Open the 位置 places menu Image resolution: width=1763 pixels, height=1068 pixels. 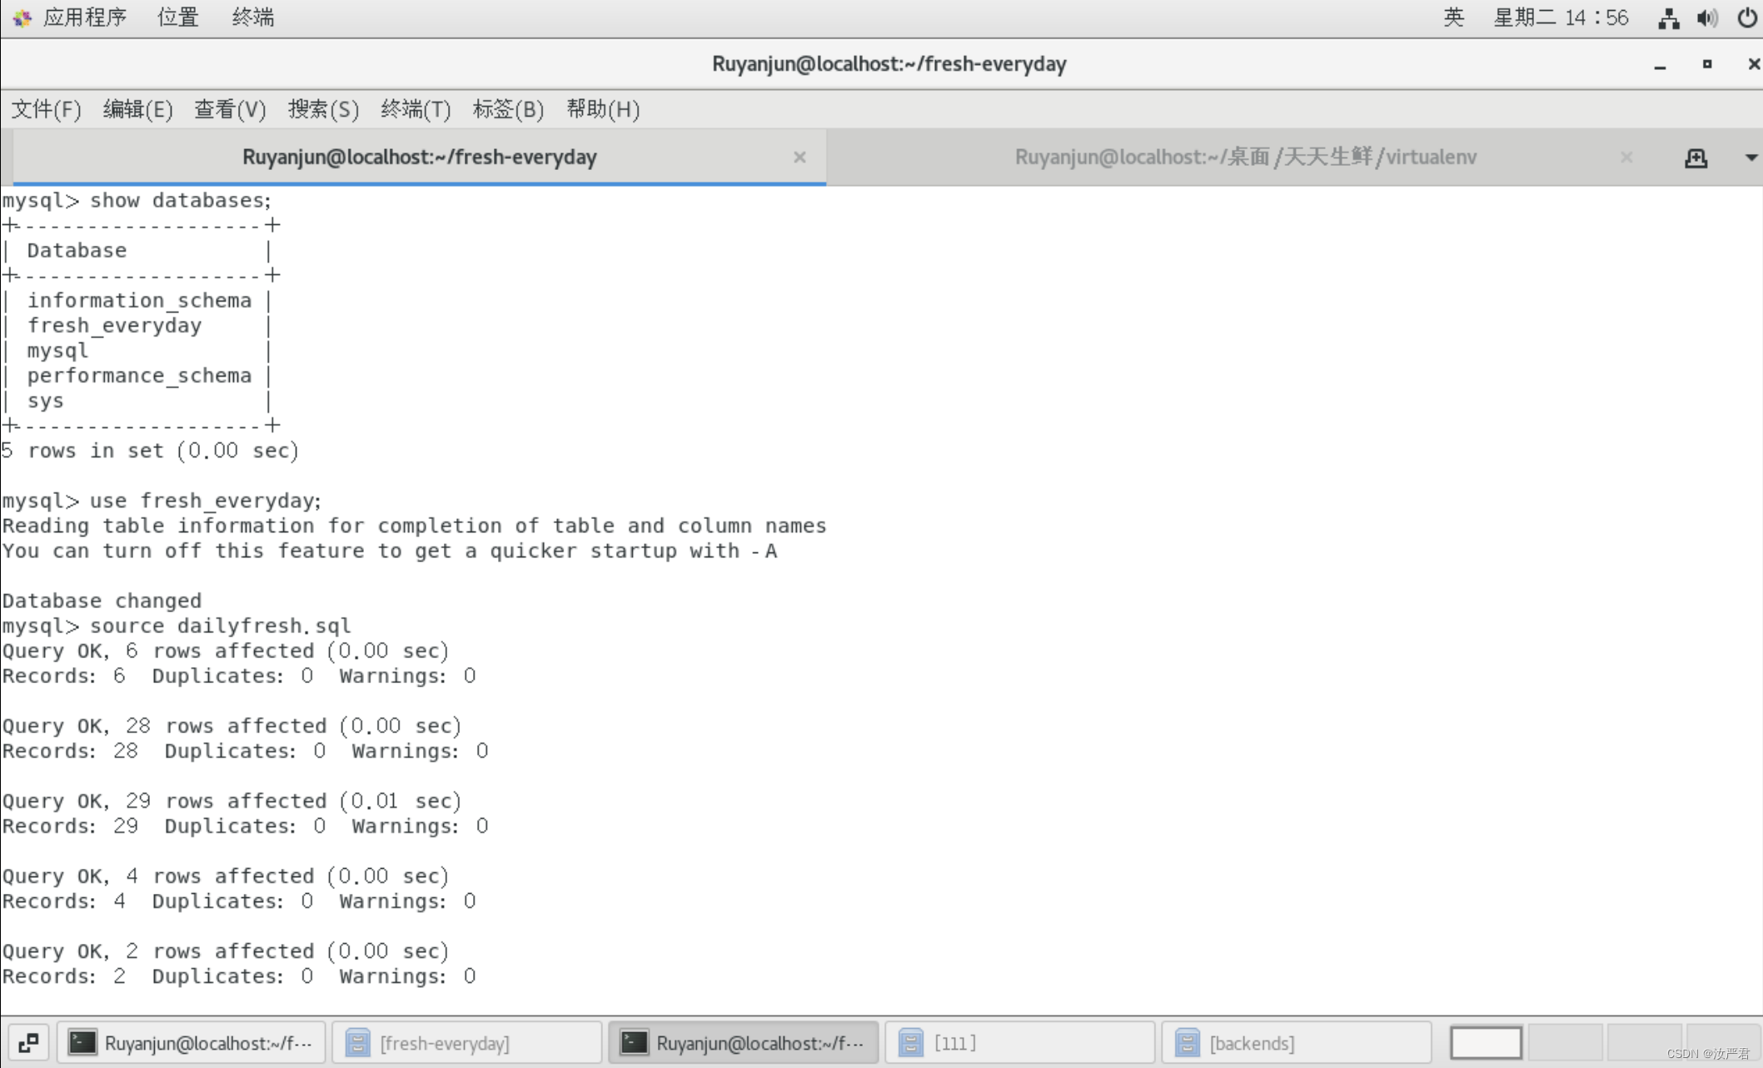click(x=177, y=17)
